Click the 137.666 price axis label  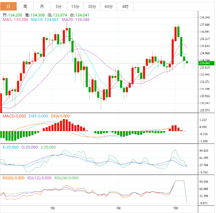coord(205,24)
